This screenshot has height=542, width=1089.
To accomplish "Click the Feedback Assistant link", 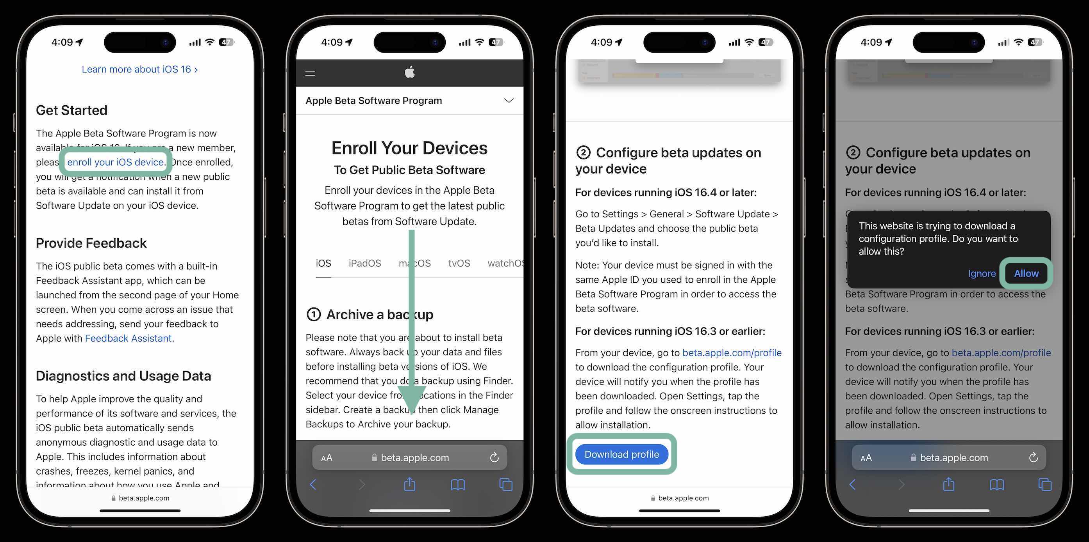I will [128, 338].
